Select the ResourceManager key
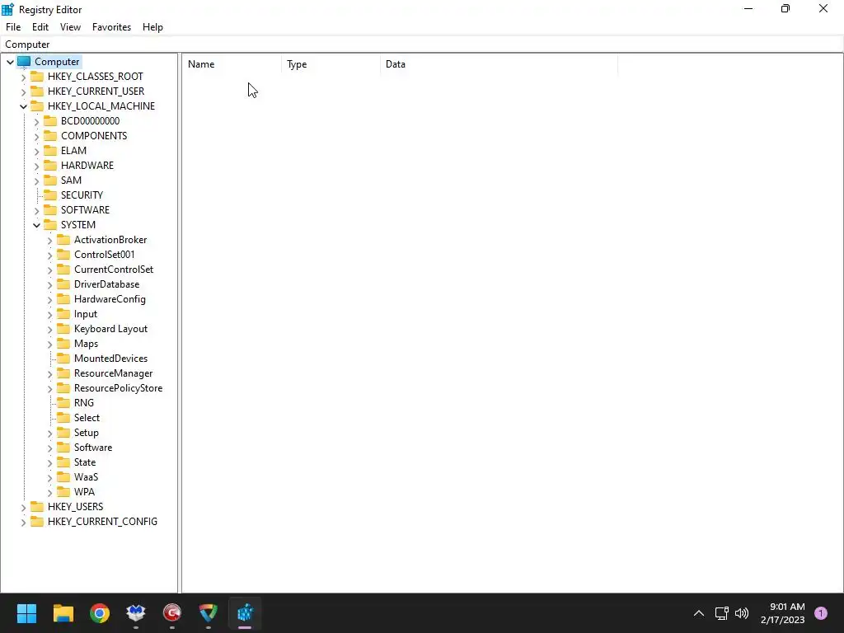This screenshot has height=633, width=844. tap(114, 373)
